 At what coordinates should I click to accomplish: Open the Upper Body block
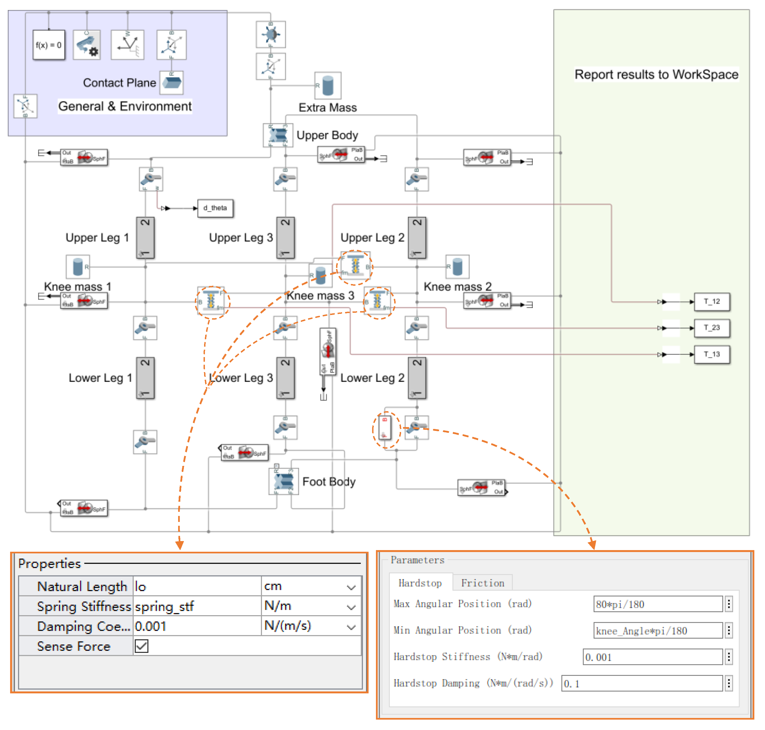[278, 135]
